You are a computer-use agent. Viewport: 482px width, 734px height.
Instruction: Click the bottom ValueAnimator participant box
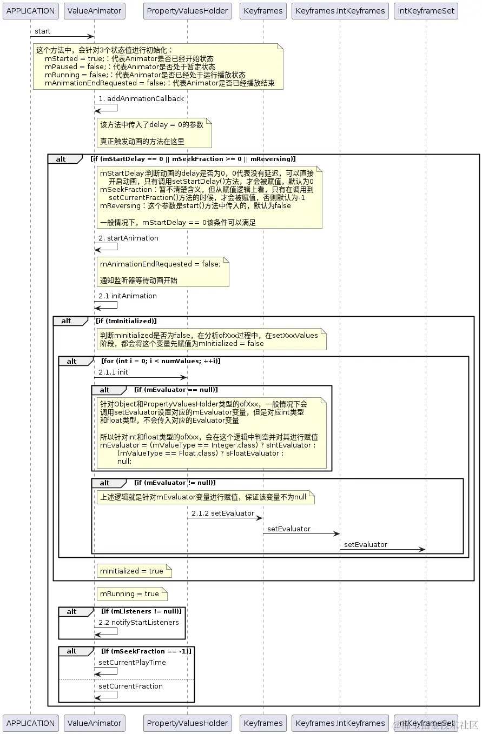coord(94,723)
